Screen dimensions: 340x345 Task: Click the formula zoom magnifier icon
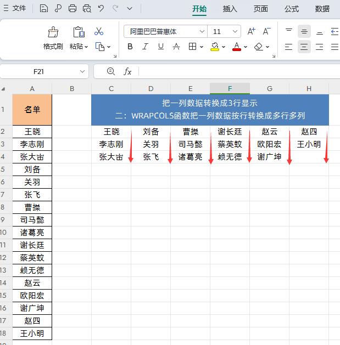point(111,71)
